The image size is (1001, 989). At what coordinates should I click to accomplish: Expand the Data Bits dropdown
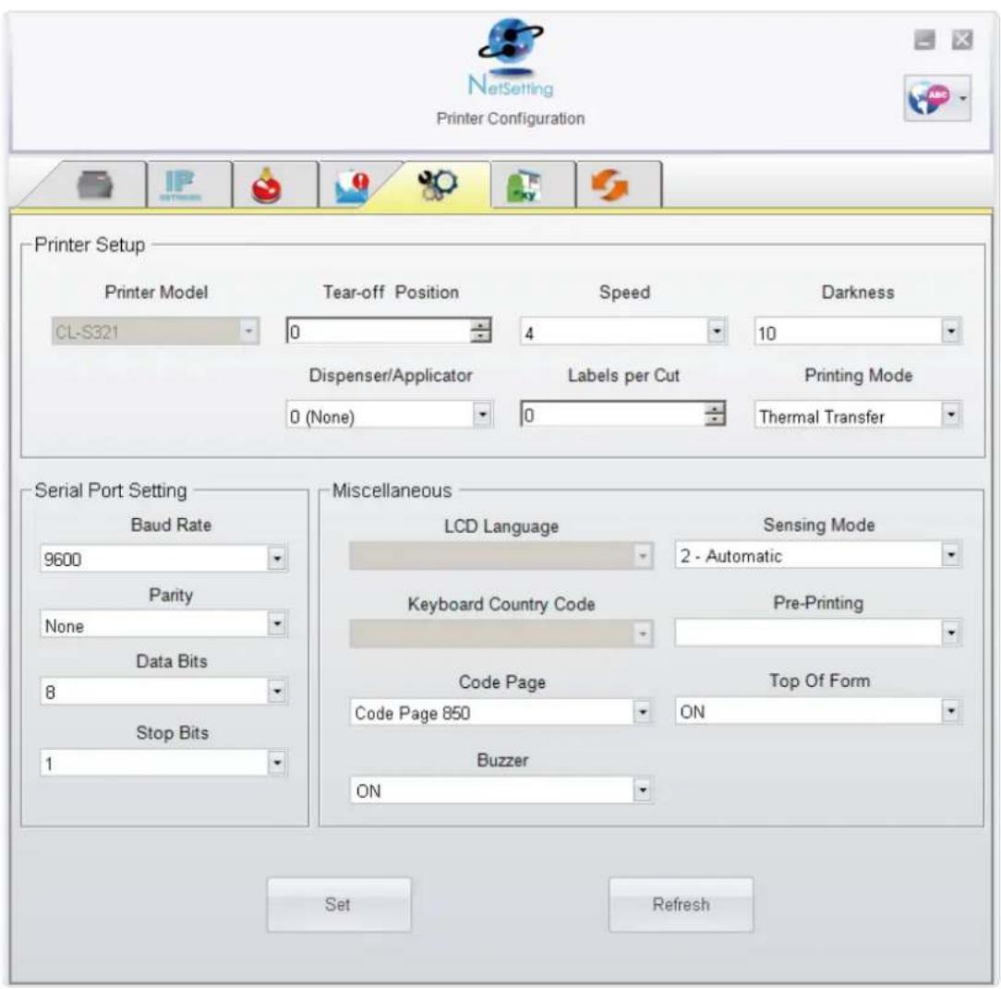277,692
